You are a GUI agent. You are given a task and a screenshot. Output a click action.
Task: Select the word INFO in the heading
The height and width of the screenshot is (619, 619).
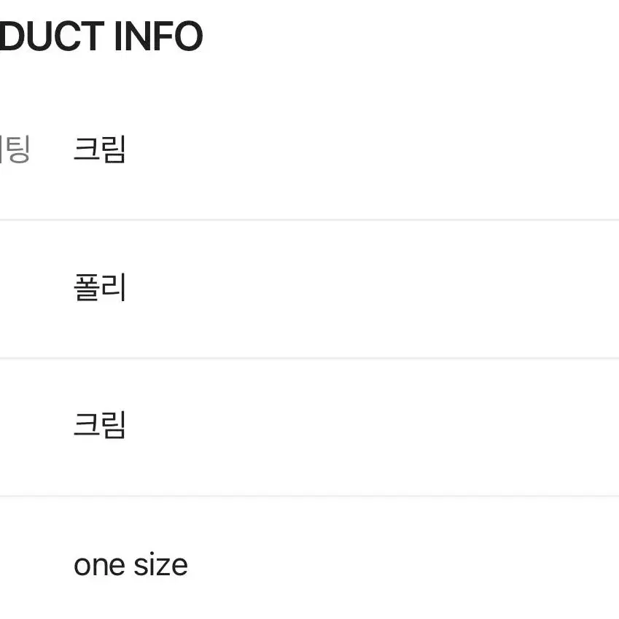click(158, 36)
